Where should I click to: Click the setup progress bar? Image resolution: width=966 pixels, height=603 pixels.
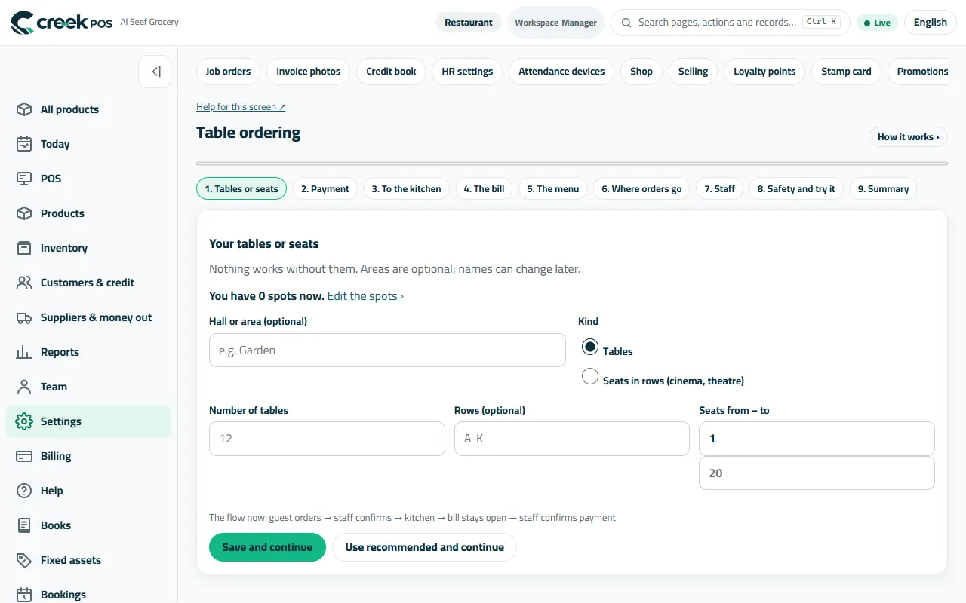pyautogui.click(x=571, y=163)
